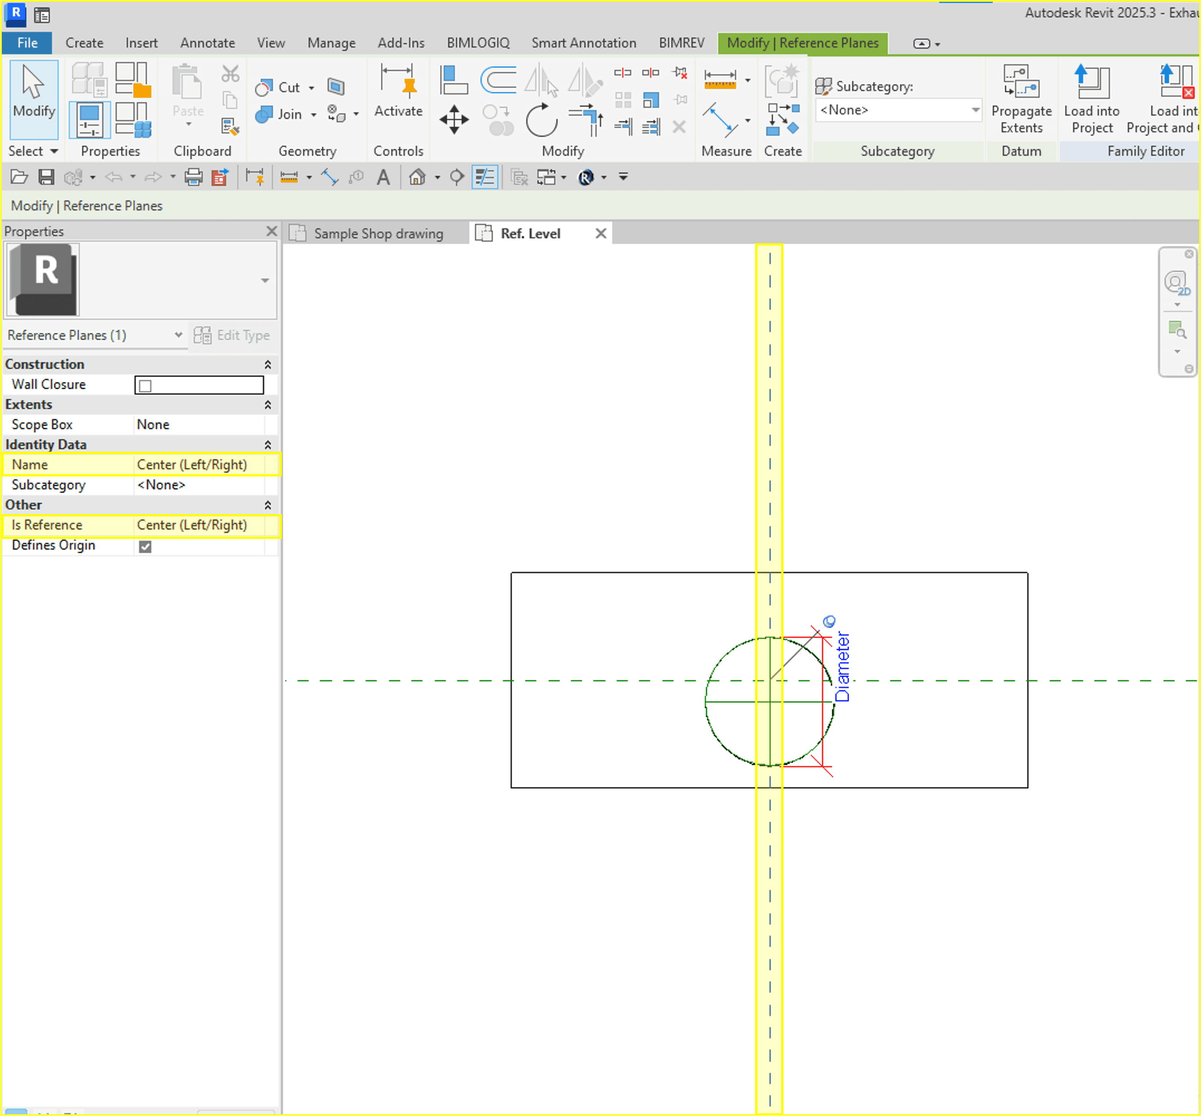The image size is (1201, 1116).
Task: Enable the Wall Closure checkbox
Action: [x=146, y=386]
